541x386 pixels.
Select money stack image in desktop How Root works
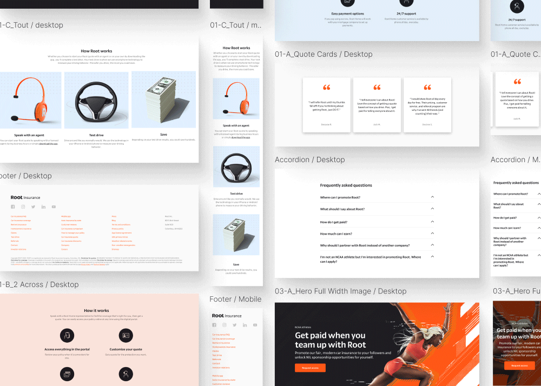163,99
